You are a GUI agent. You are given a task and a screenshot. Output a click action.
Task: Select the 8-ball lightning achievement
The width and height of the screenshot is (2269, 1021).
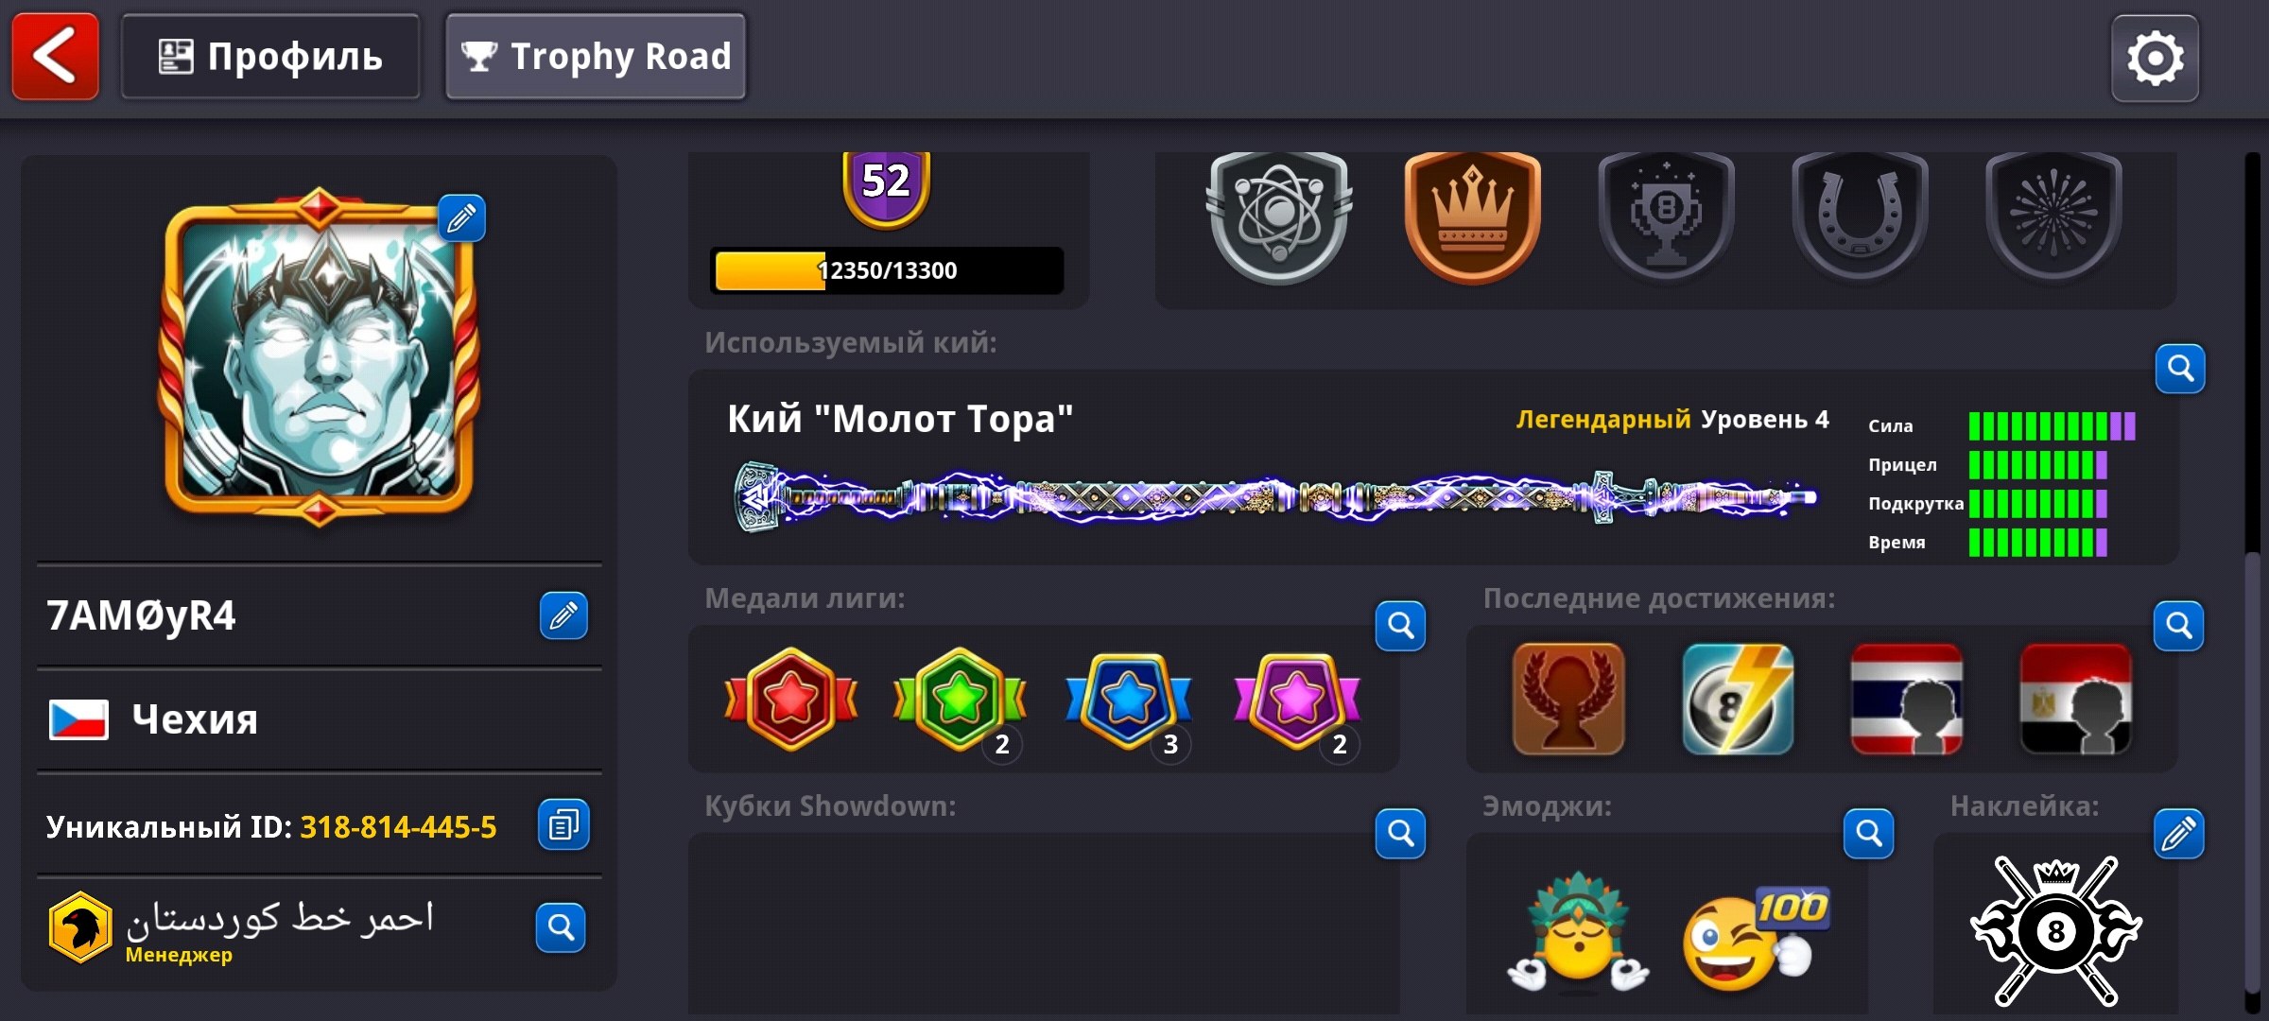pyautogui.click(x=1737, y=700)
